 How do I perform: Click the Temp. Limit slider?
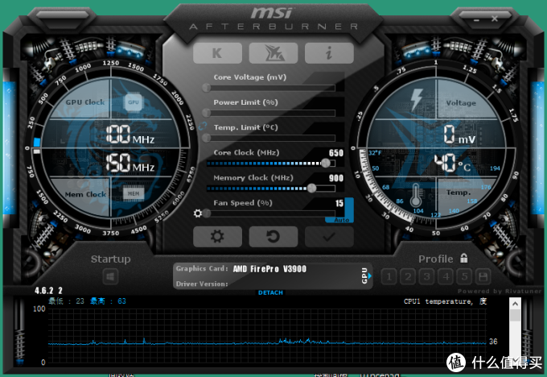269,138
